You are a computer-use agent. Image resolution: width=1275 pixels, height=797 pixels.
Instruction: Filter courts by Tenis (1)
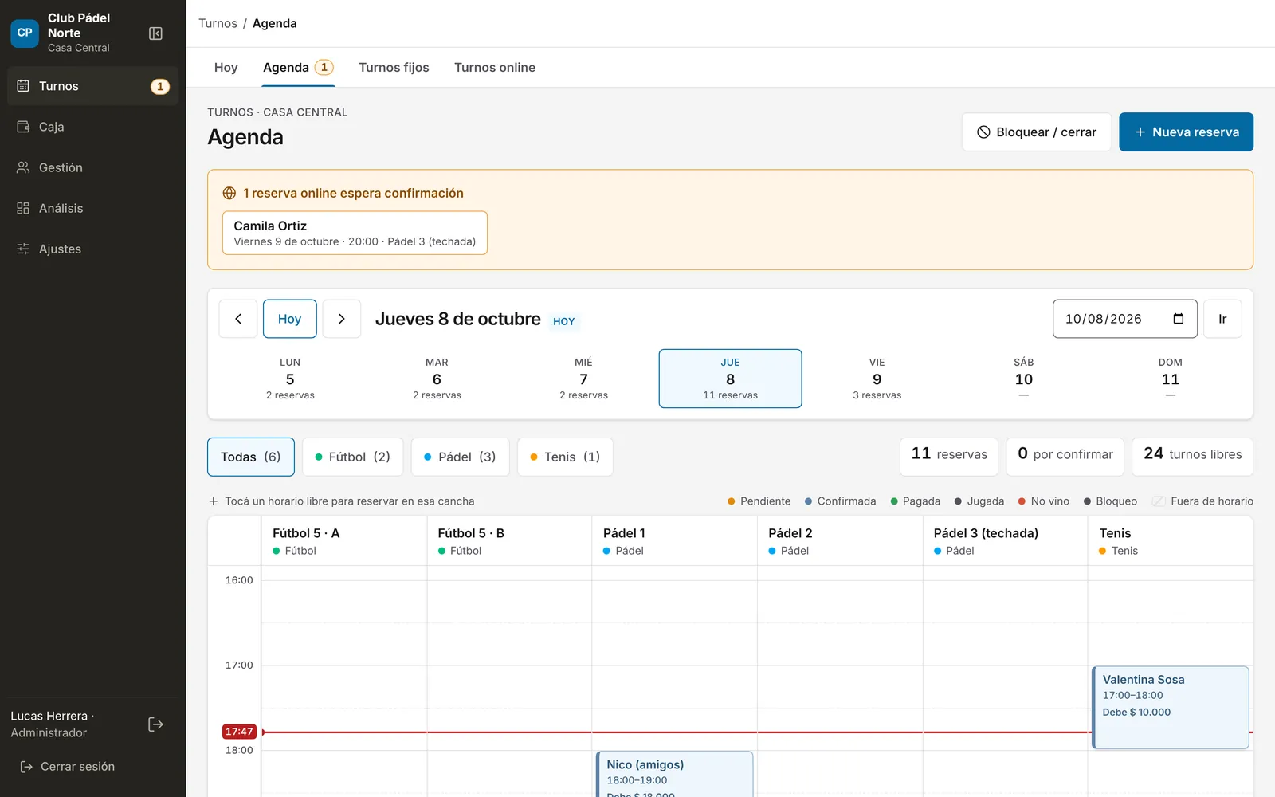pos(566,457)
